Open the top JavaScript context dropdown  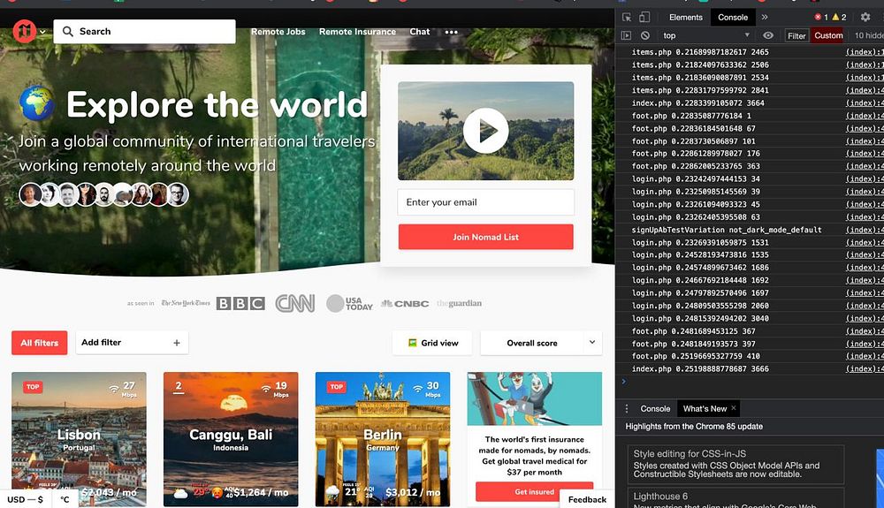click(x=705, y=35)
